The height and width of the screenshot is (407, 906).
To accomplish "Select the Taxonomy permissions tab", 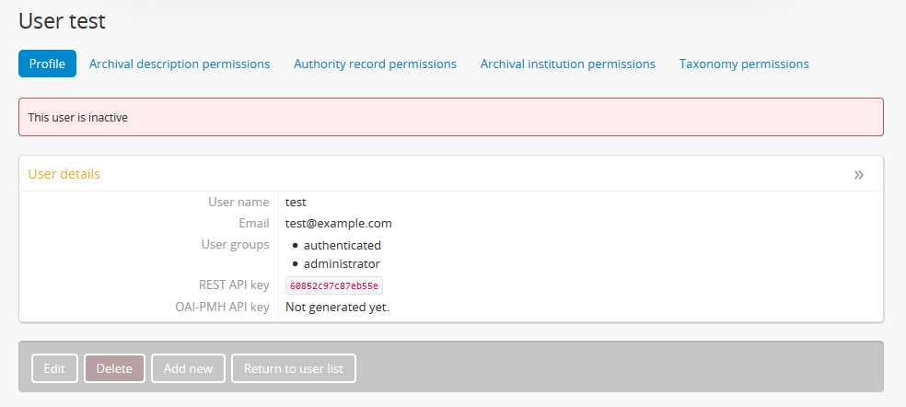I will pos(744,64).
